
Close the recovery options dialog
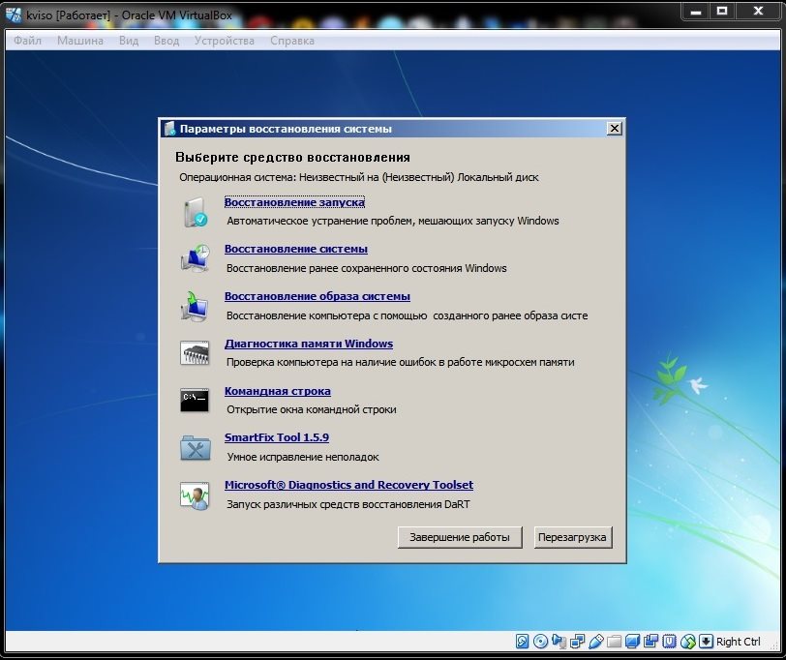coord(614,129)
